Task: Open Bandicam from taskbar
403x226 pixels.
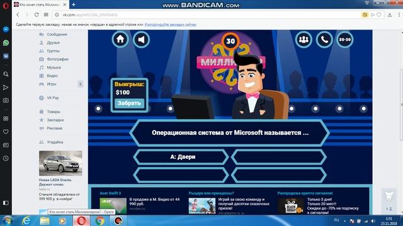Action: pyautogui.click(x=118, y=220)
